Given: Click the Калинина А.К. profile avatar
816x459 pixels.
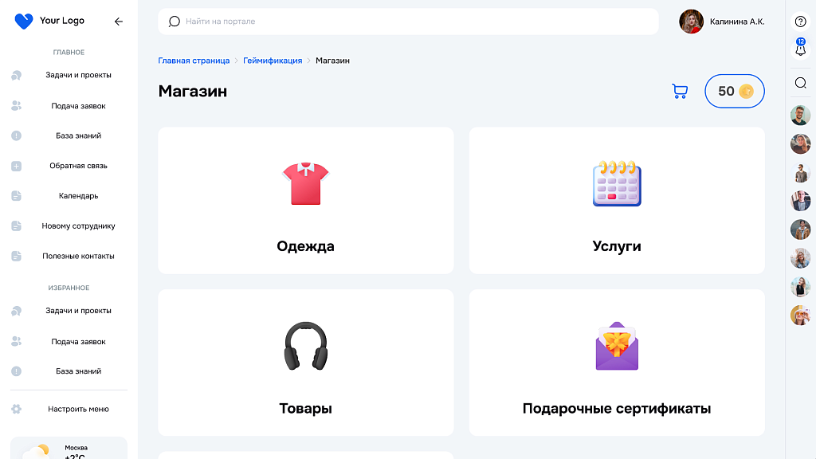Looking at the screenshot, I should [690, 21].
